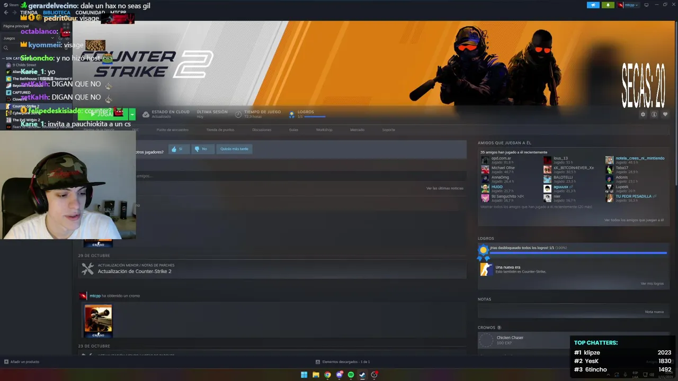Viewport: 678px width, 381px height.
Task: Open friend Michael Olise profile
Action: pyautogui.click(x=503, y=168)
